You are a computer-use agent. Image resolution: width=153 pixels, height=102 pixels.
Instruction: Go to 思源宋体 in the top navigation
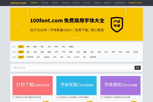pos(108,3)
